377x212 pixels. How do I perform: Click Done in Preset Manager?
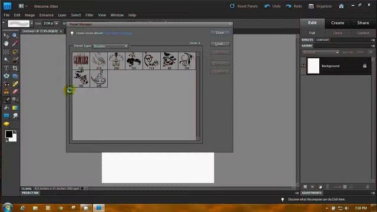click(x=220, y=33)
